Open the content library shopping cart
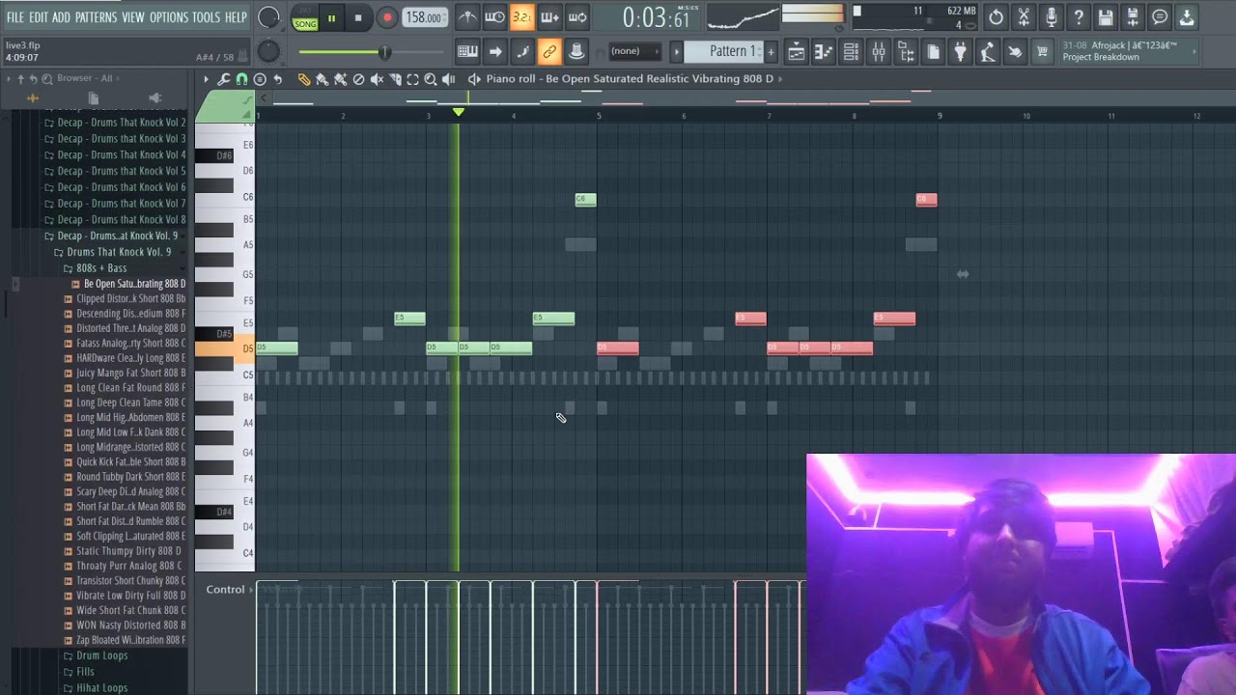The image size is (1236, 695). [x=1042, y=51]
